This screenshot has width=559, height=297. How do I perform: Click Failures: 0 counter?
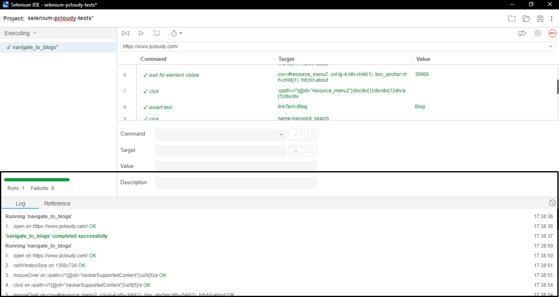[x=43, y=188]
